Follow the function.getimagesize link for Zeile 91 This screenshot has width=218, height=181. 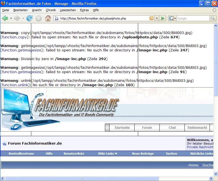tap(22, 72)
